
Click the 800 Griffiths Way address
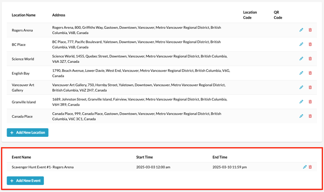137,30
